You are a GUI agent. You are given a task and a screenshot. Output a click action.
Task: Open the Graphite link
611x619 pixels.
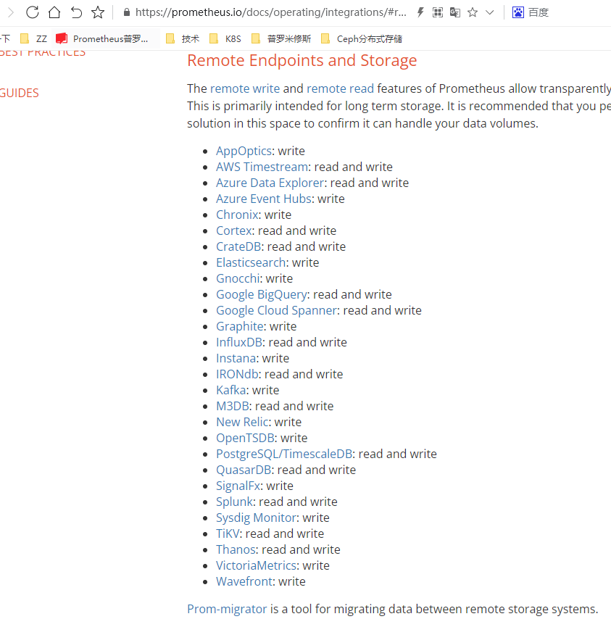[240, 326]
